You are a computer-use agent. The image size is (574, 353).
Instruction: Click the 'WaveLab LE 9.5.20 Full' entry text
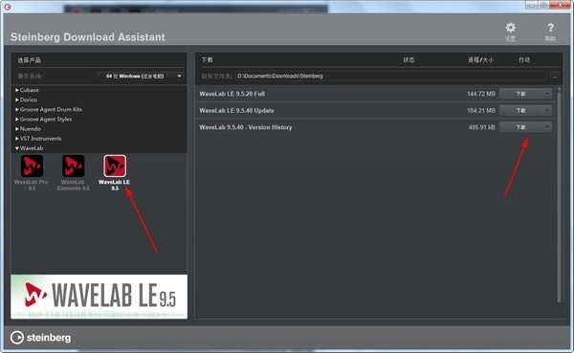tap(232, 94)
